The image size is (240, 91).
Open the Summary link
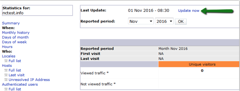point(11,23)
